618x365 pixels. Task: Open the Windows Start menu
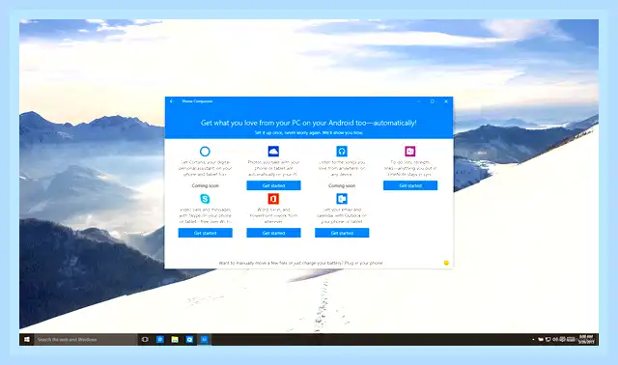[x=27, y=339]
